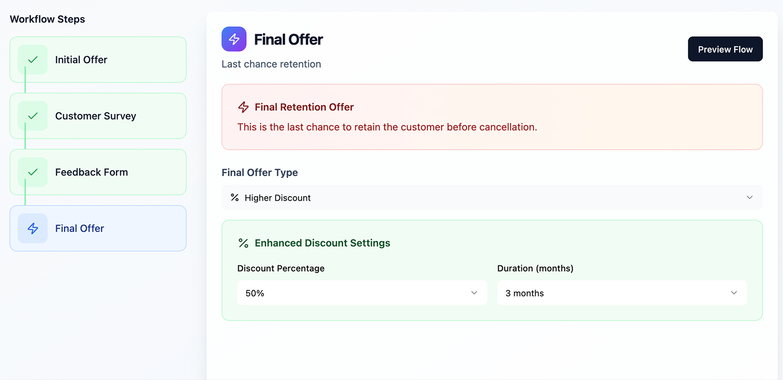Click the Duration months chevron arrow
The image size is (783, 380).
point(734,293)
